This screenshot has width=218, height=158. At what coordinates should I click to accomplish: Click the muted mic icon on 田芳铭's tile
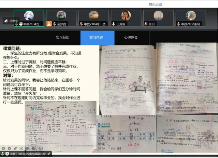(114, 24)
